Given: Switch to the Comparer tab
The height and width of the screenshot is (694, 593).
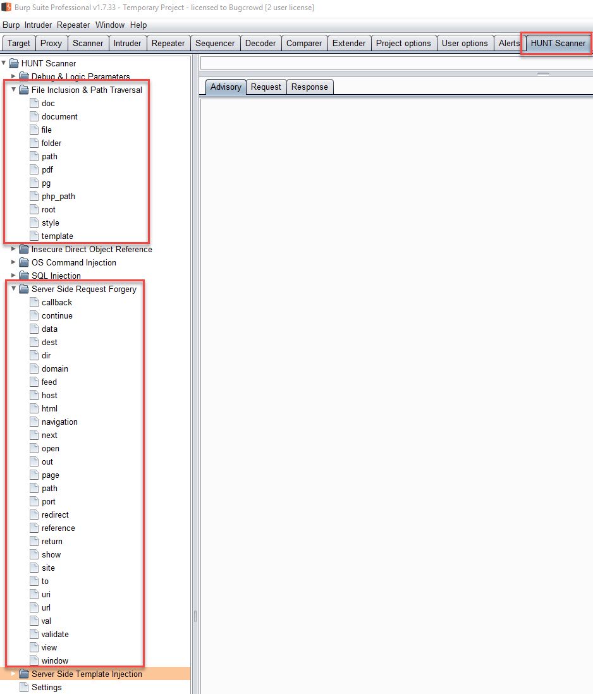Looking at the screenshot, I should 304,44.
